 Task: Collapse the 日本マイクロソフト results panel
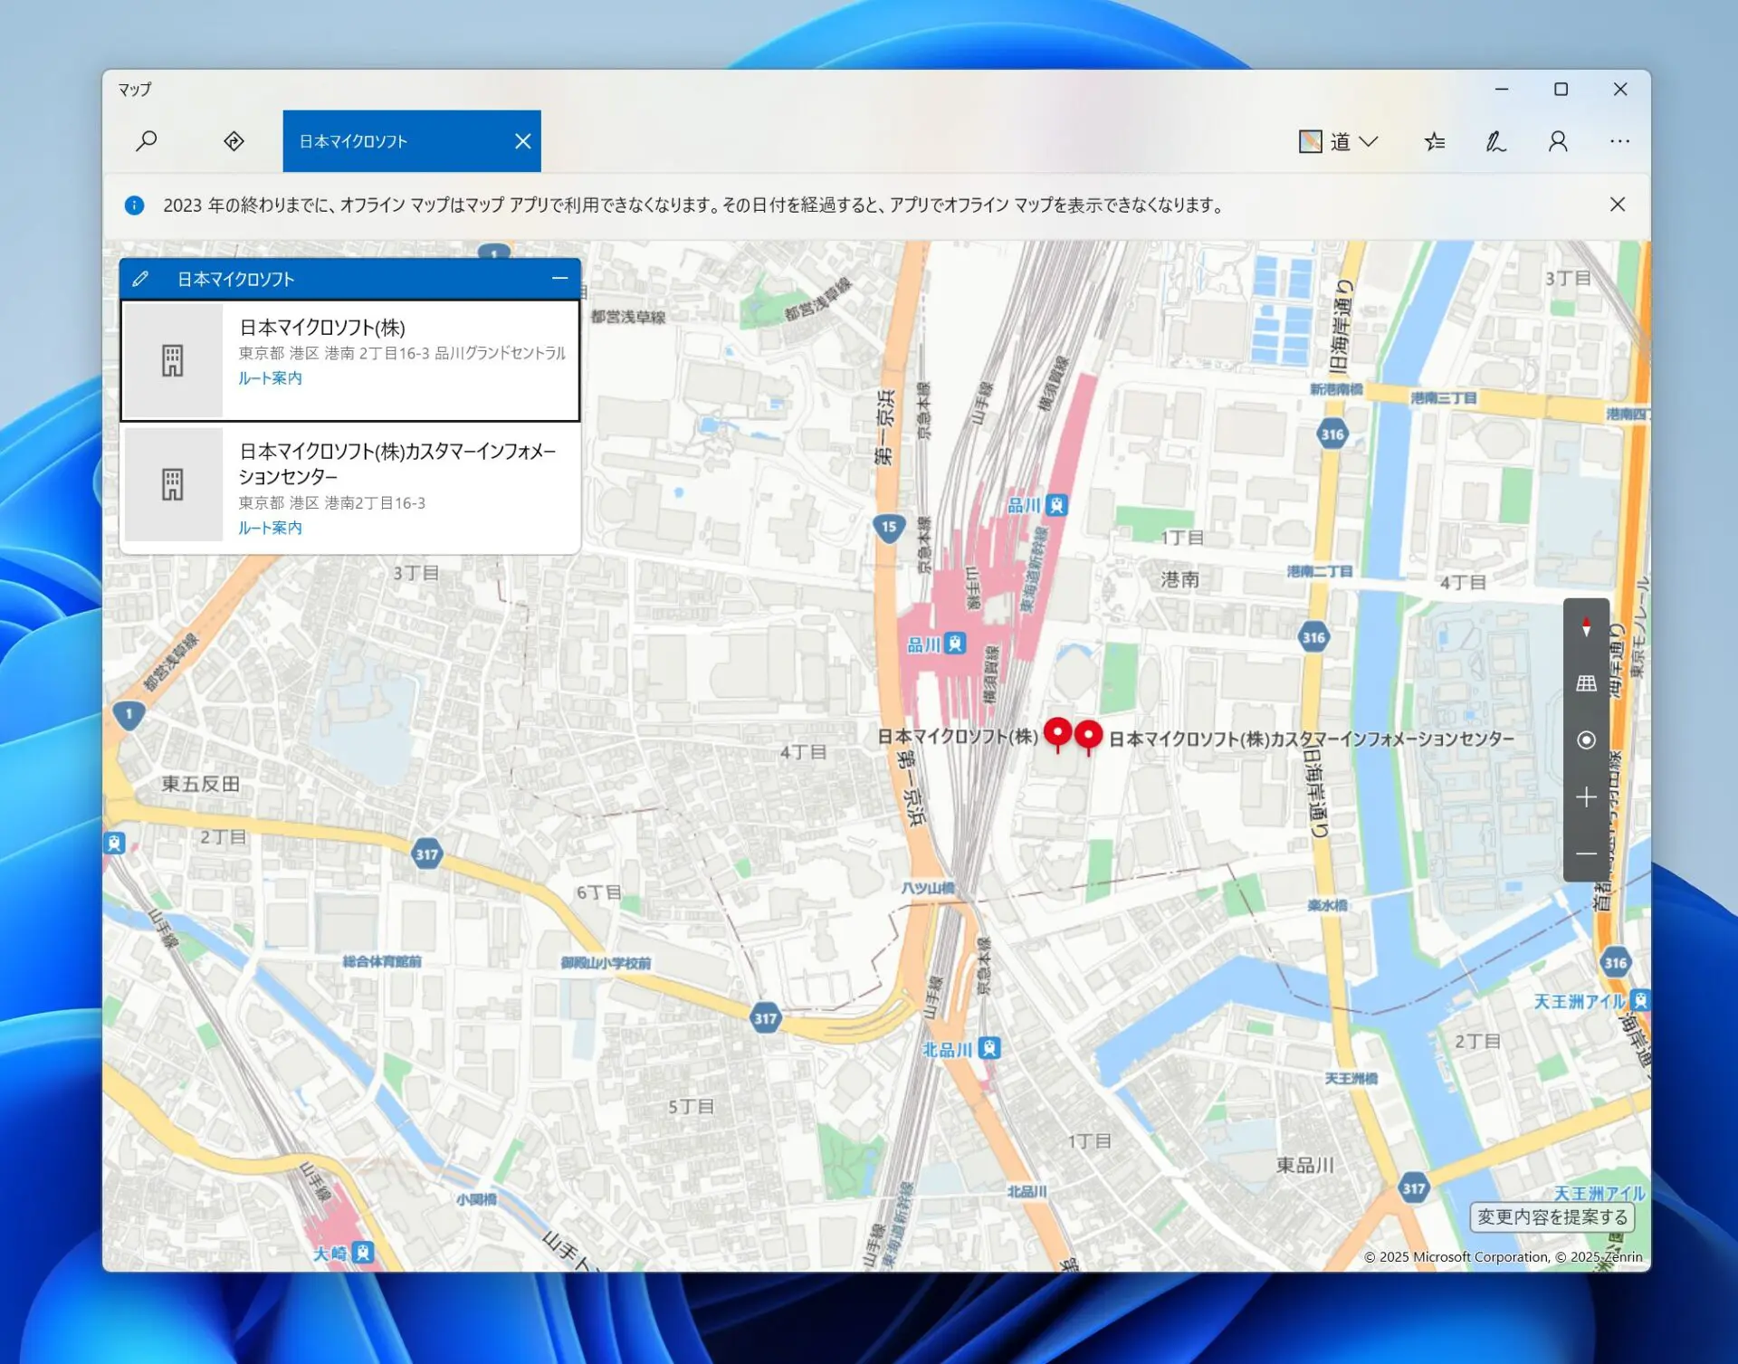(560, 279)
